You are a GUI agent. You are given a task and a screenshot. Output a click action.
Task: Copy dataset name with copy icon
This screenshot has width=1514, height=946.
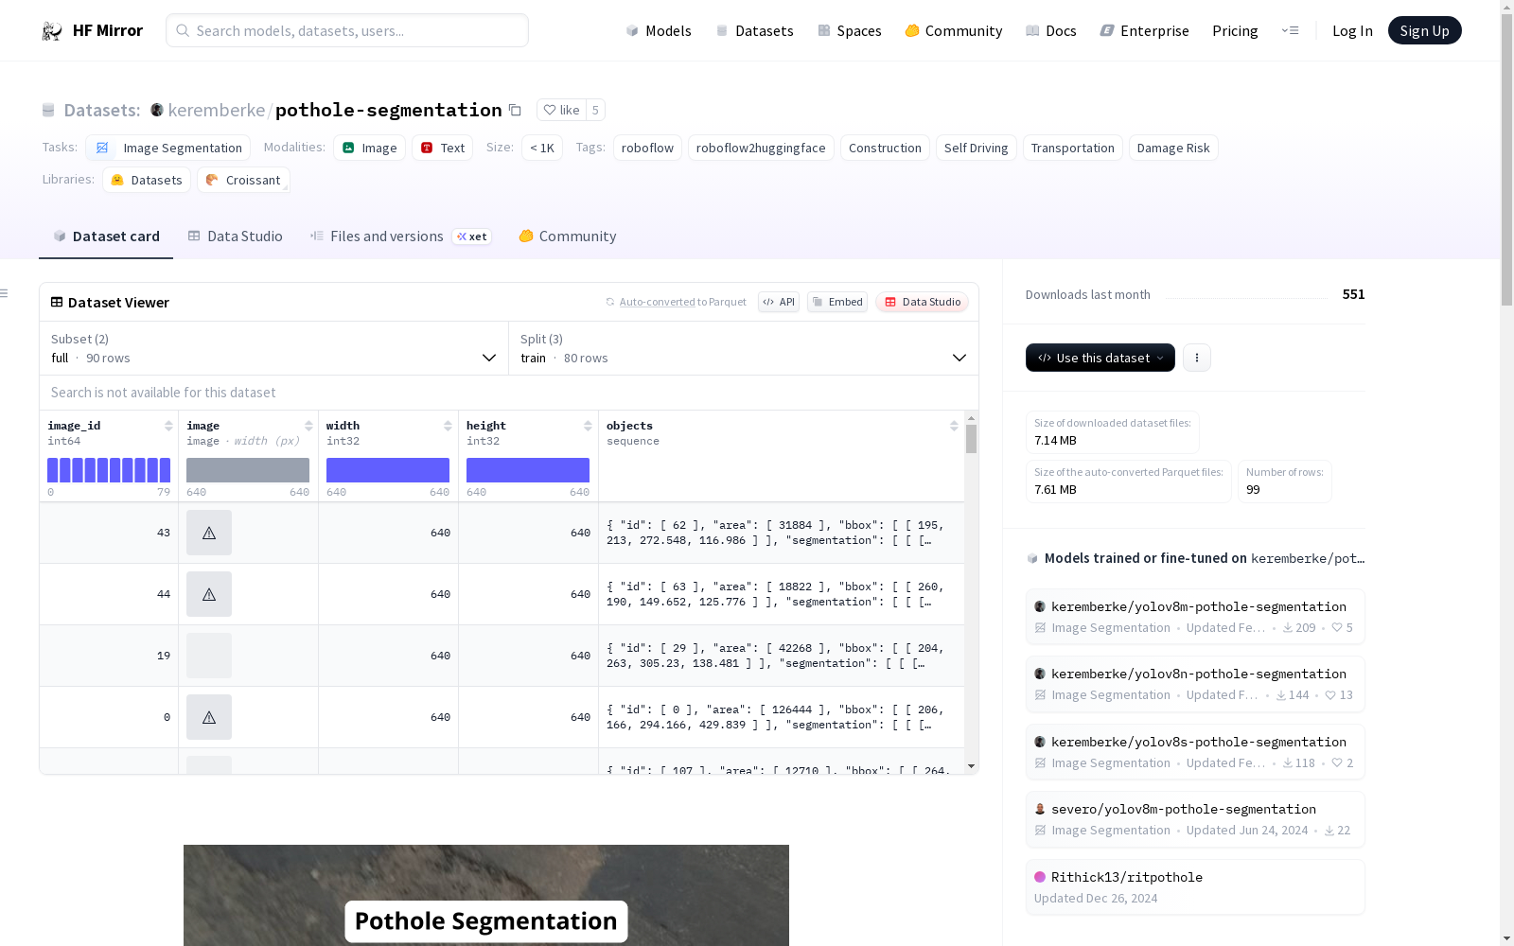[x=515, y=110]
